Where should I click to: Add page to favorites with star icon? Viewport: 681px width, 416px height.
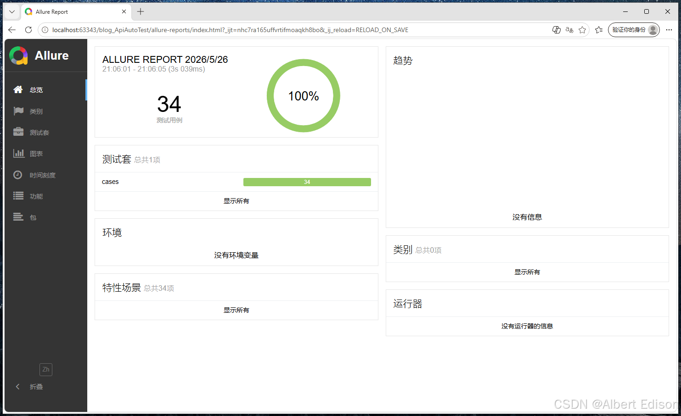(x=582, y=30)
